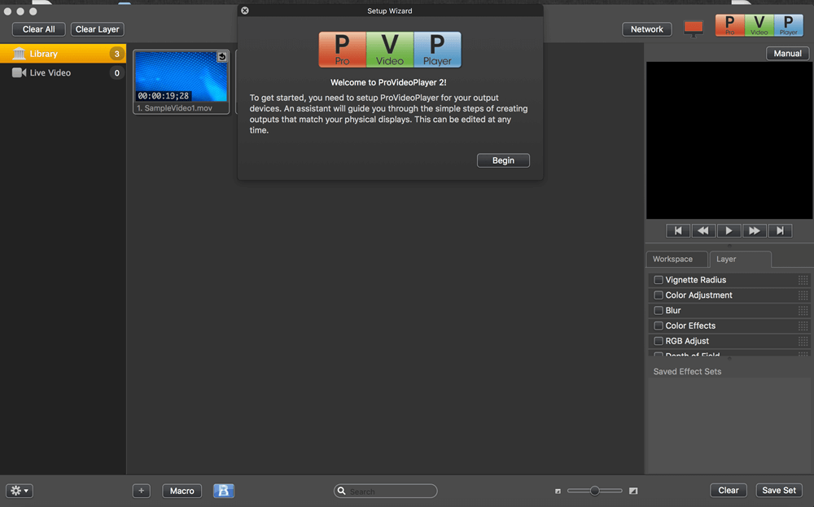This screenshot has width=814, height=507.
Task: Switch to the Workspace tab
Action: click(676, 259)
